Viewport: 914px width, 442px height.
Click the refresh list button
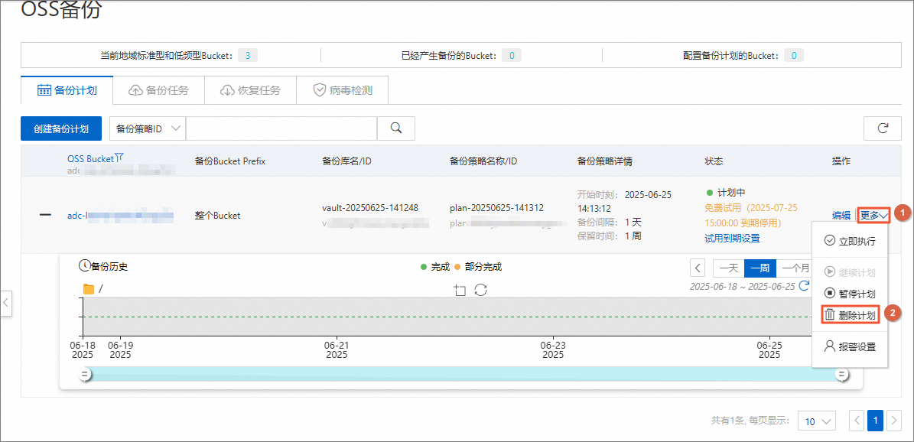(x=883, y=128)
